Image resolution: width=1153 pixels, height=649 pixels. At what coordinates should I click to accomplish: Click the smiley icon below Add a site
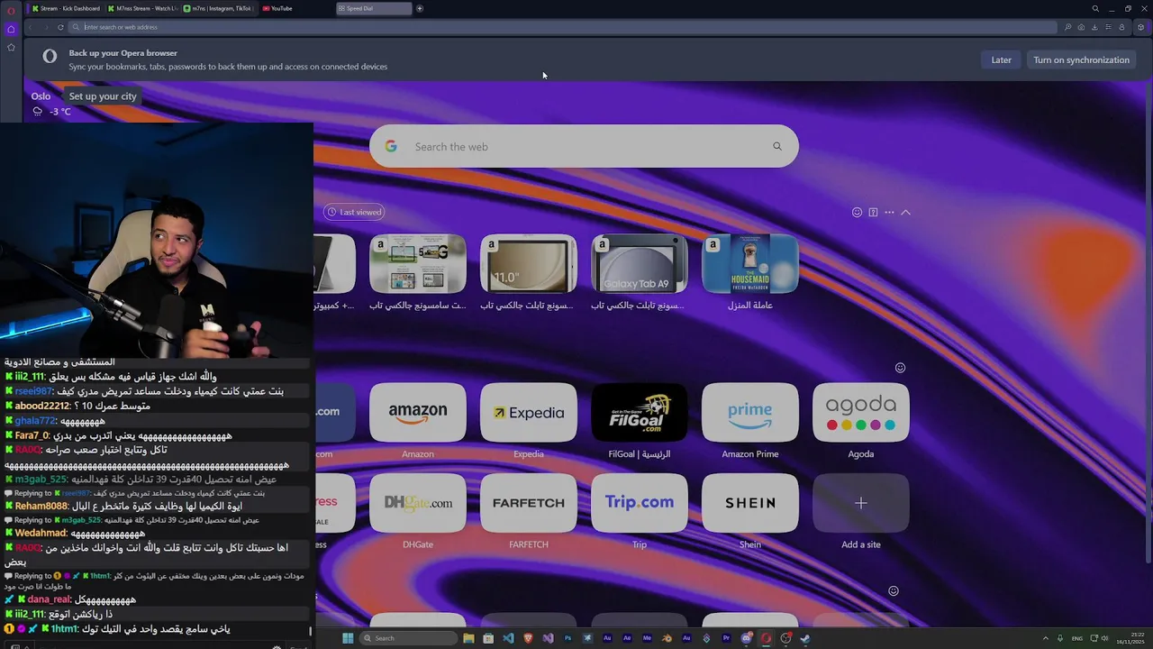tap(894, 591)
